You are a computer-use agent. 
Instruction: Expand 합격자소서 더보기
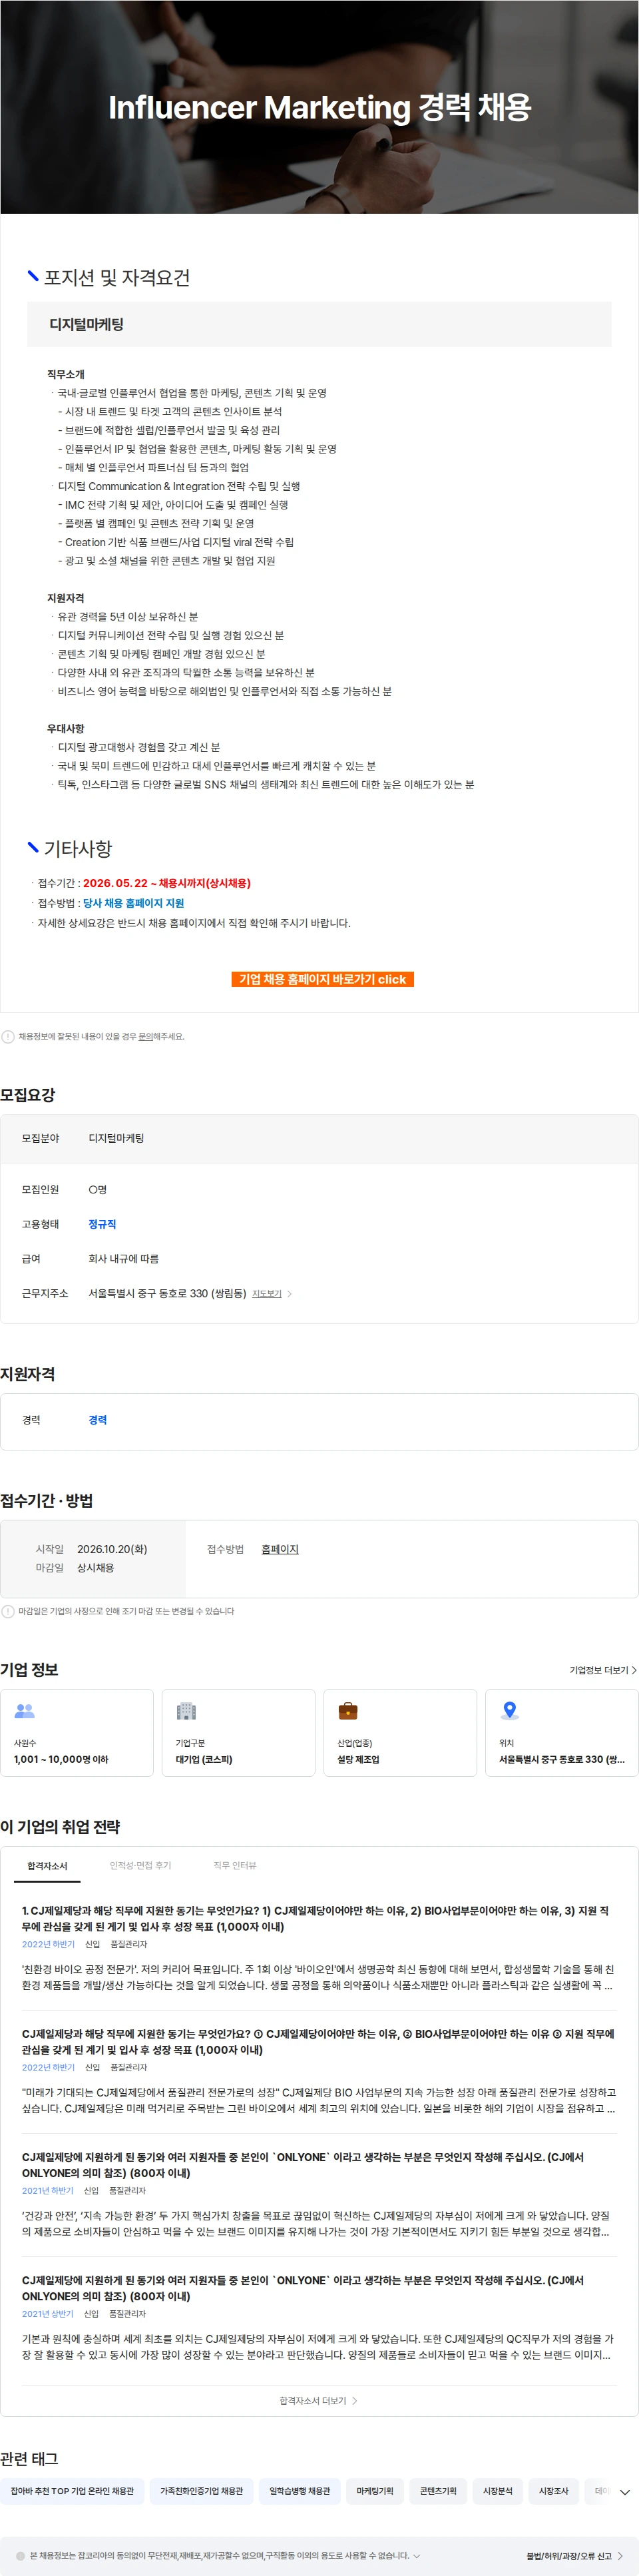click(318, 2400)
